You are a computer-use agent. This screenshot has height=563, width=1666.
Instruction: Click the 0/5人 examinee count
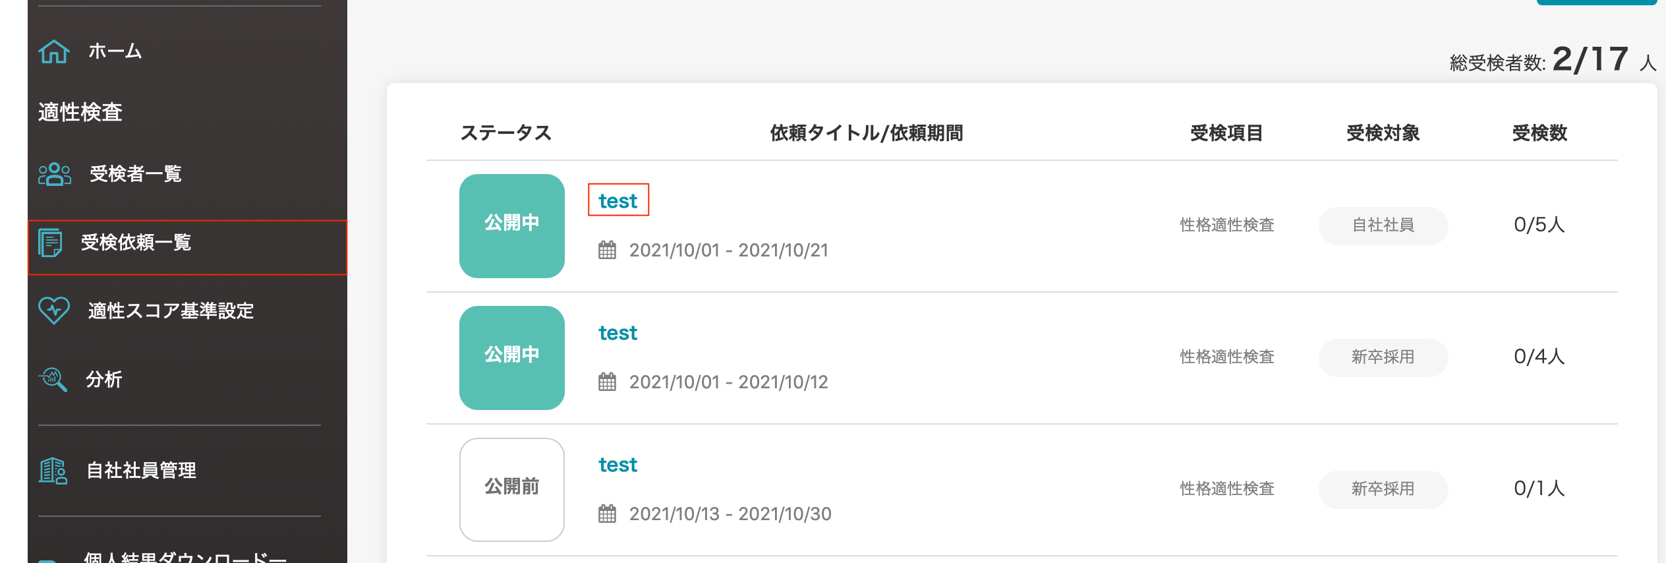tap(1539, 225)
